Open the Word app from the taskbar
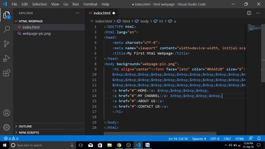This screenshot has width=265, height=149. pos(147,145)
